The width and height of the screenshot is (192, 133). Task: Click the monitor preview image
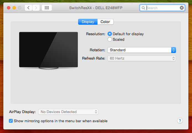[48, 50]
